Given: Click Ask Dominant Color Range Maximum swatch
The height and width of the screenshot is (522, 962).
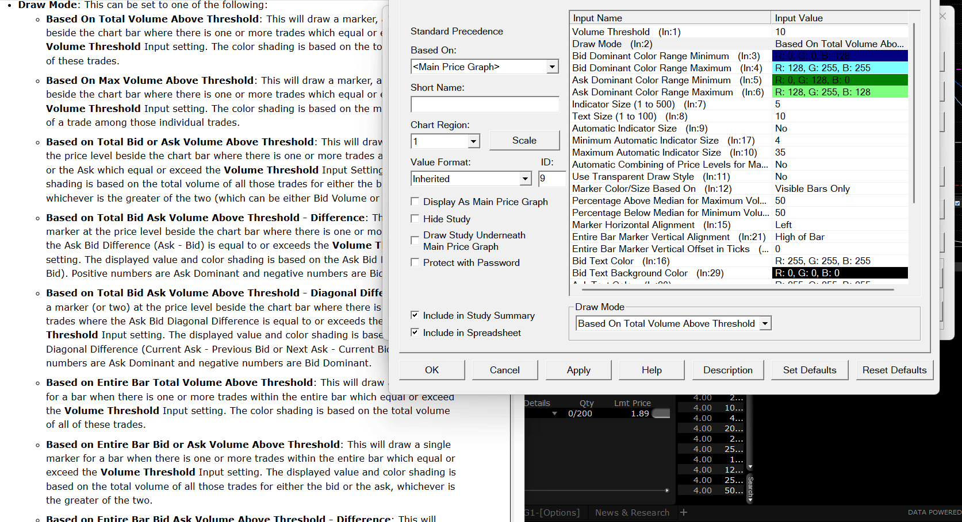Looking at the screenshot, I should pyautogui.click(x=840, y=92).
